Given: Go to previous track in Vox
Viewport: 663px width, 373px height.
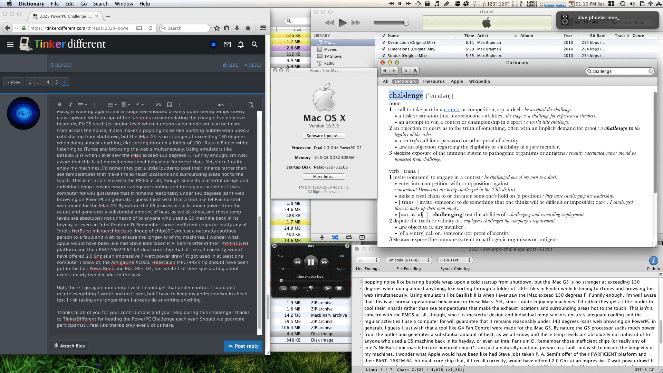Looking at the screenshot, I should 297,262.
